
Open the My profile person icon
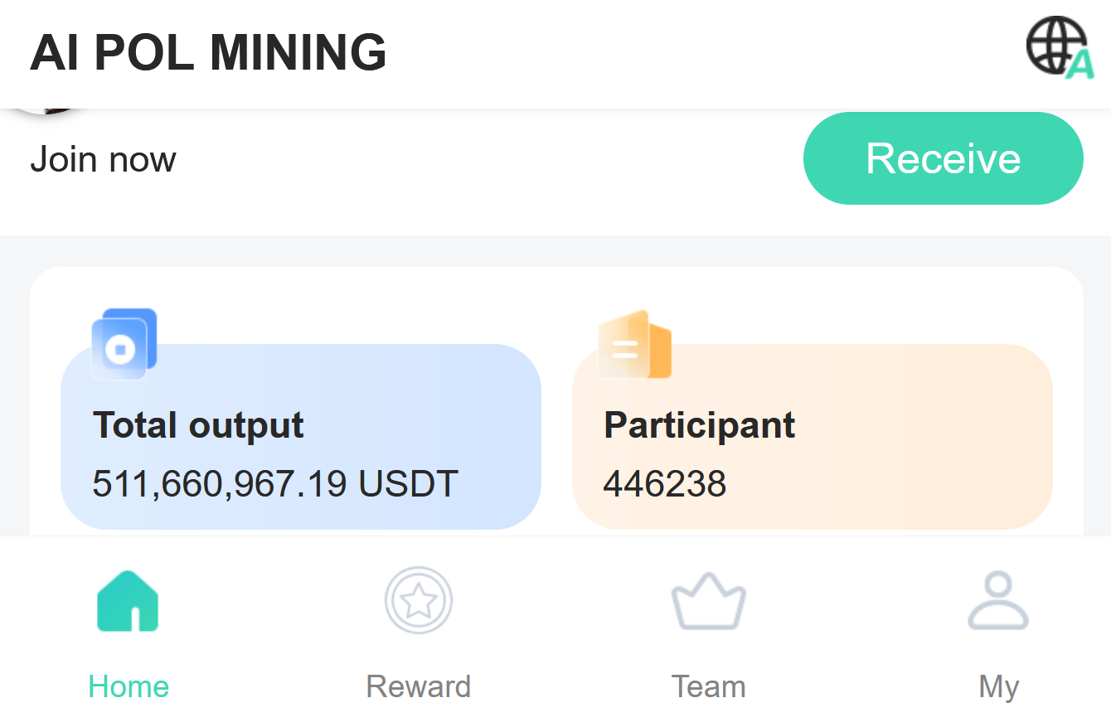[998, 601]
